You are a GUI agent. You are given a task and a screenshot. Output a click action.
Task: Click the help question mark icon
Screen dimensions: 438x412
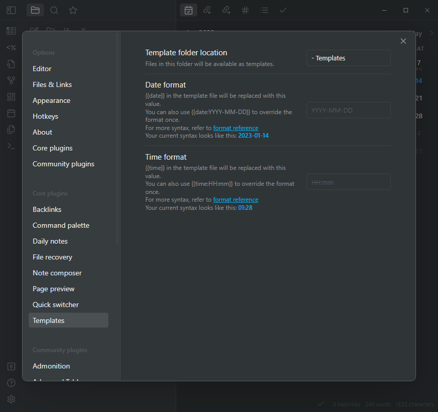11,383
